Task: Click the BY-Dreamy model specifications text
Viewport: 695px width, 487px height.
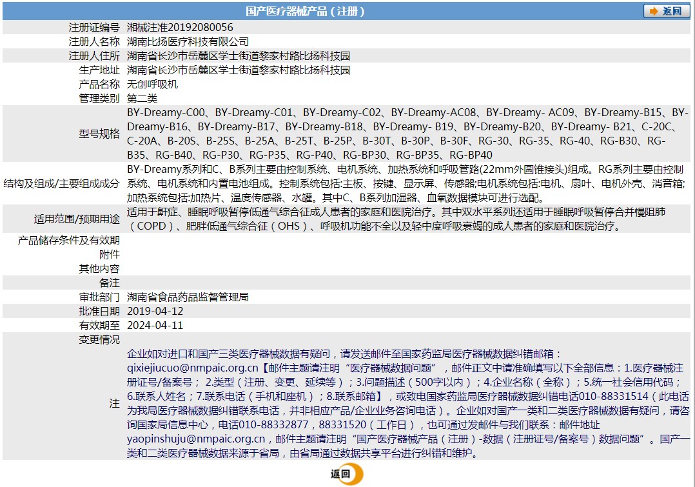Action: click(x=407, y=134)
